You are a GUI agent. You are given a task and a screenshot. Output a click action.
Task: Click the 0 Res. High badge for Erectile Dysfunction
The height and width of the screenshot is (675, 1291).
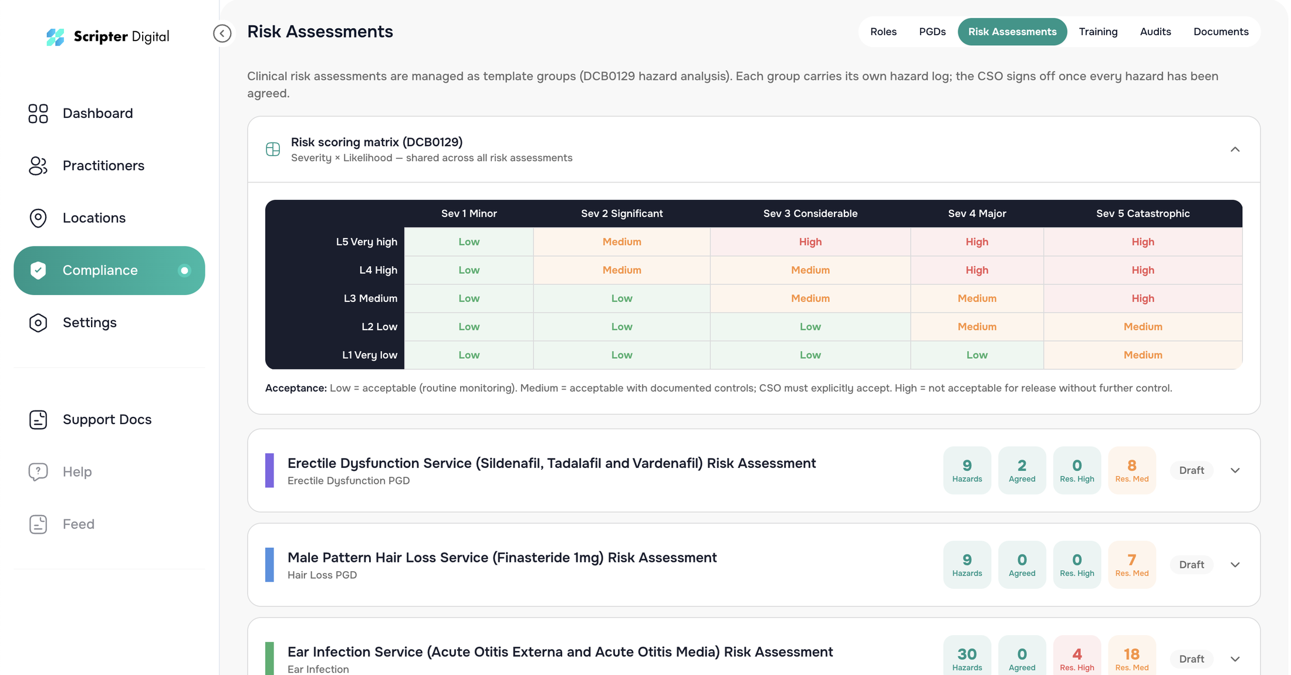[1077, 470]
